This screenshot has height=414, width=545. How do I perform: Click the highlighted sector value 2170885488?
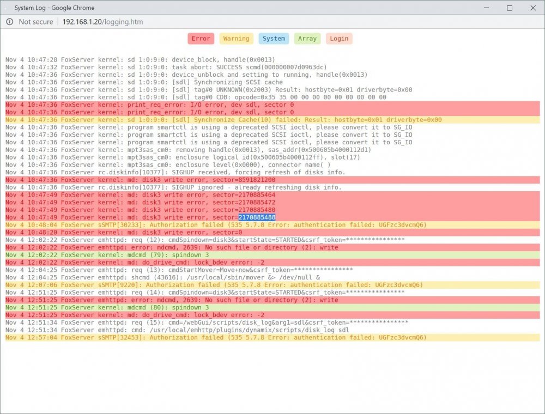(x=257, y=217)
